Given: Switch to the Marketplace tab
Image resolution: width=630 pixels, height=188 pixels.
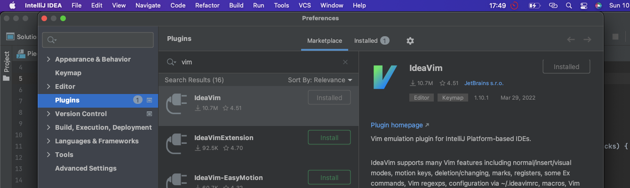Looking at the screenshot, I should click(x=325, y=41).
